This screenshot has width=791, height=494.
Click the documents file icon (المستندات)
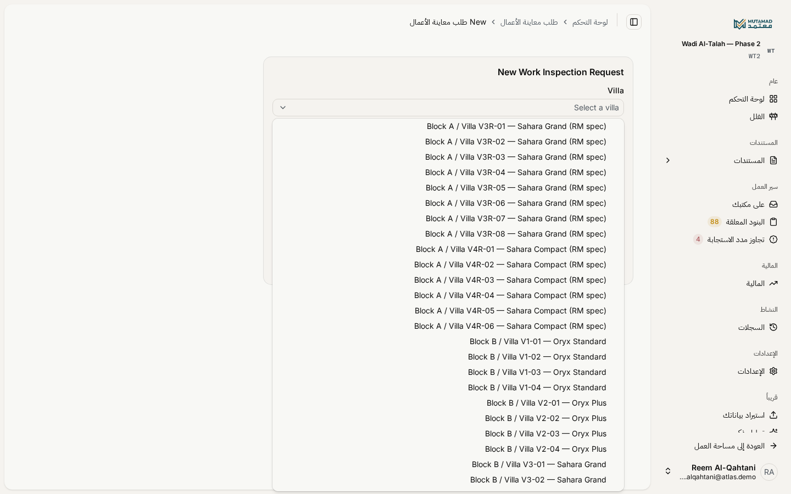[773, 160]
